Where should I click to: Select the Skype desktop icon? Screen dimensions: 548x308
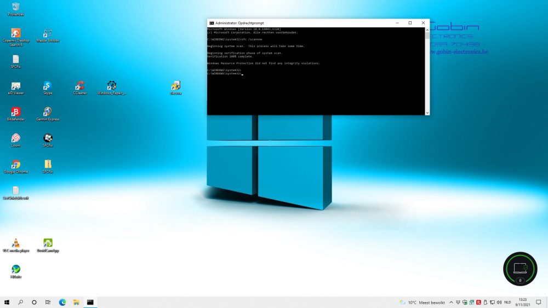[x=48, y=86]
